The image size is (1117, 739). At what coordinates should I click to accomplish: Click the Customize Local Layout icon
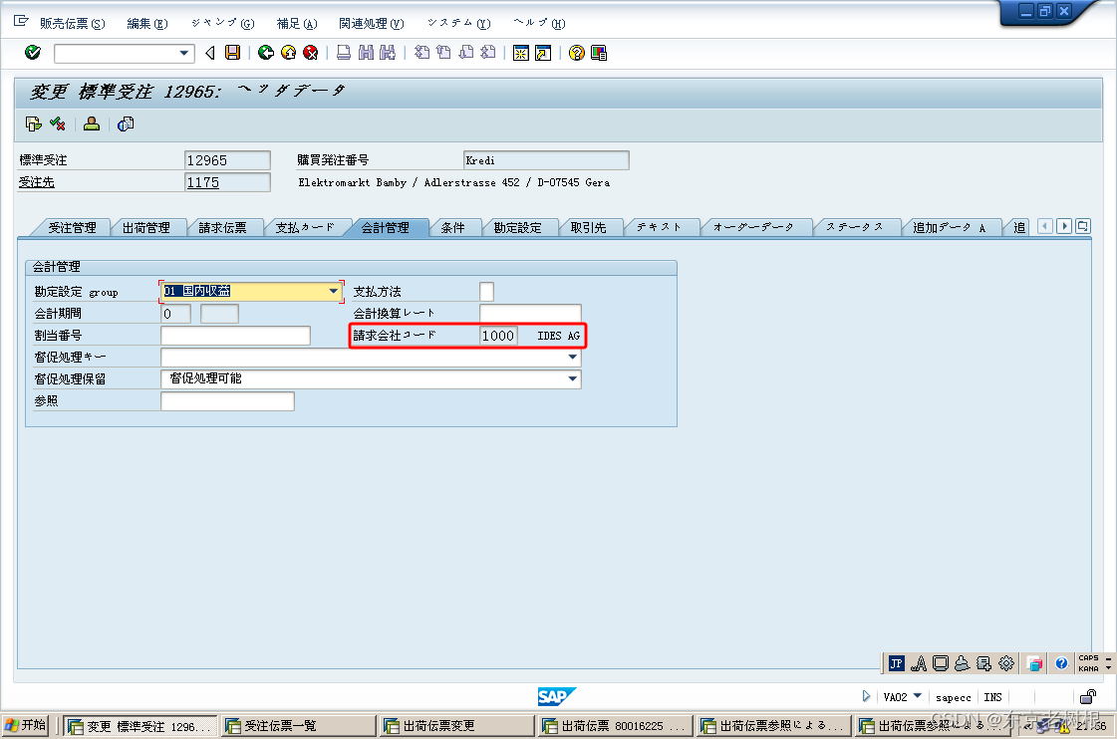[x=597, y=53]
